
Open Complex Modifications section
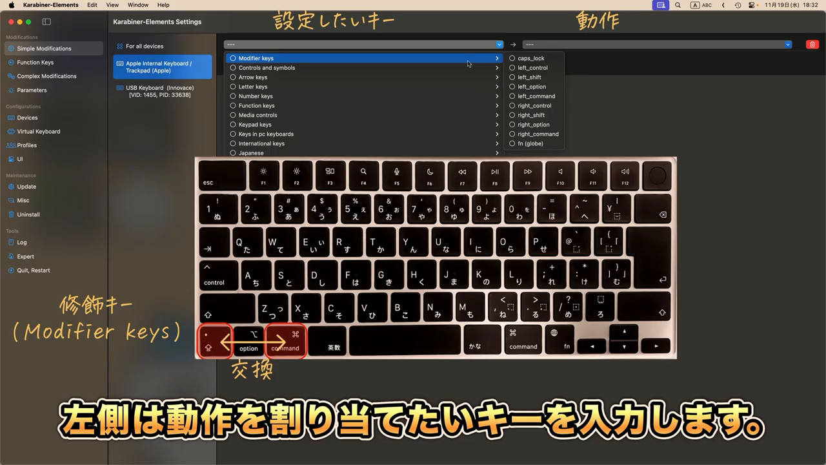click(46, 76)
